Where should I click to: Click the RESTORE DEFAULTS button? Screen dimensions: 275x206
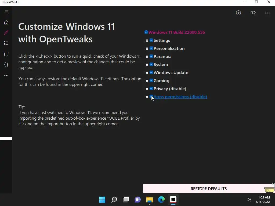(208, 189)
